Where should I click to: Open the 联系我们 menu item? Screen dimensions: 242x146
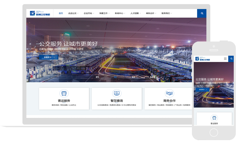pyautogui.click(x=167, y=13)
